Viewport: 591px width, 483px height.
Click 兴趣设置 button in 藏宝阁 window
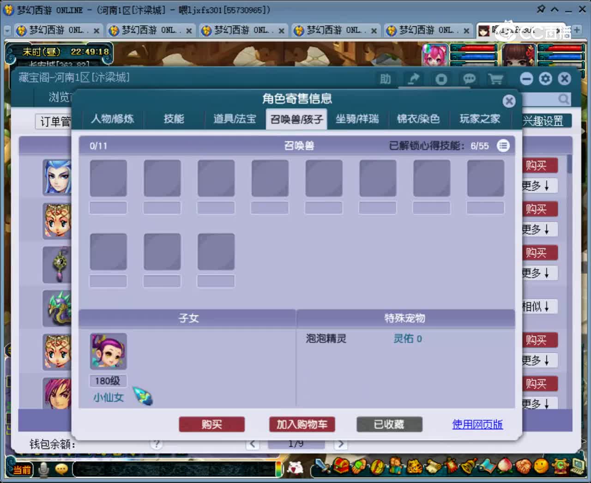pos(547,121)
